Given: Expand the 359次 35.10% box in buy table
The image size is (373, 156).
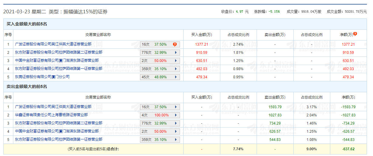Looking at the screenshot, I should (x=160, y=69).
